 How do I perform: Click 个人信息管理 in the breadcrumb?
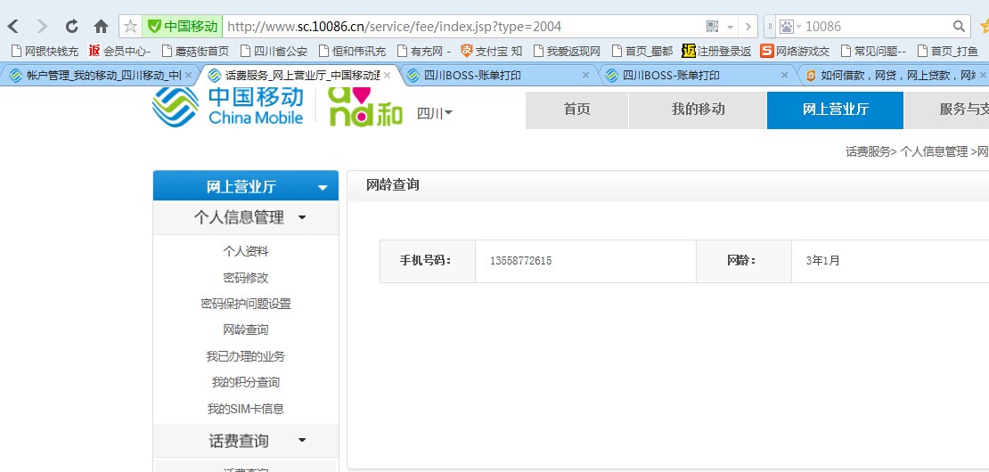pyautogui.click(x=934, y=151)
